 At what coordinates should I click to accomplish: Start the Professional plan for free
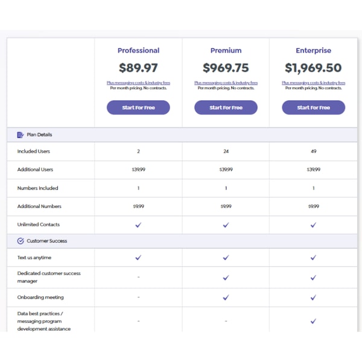pyautogui.click(x=138, y=107)
